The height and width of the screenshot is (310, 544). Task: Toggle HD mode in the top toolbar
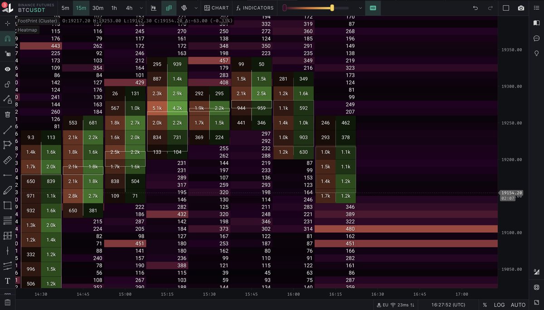(373, 8)
